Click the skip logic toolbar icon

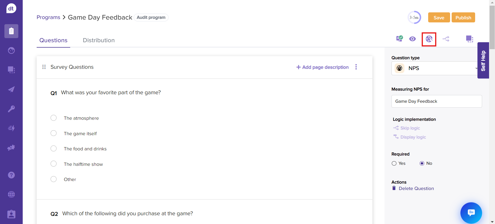(x=446, y=39)
